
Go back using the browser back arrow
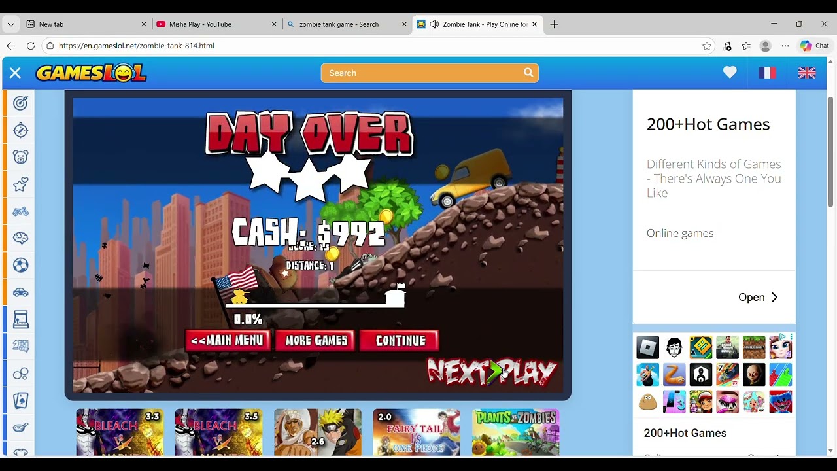[x=10, y=46]
